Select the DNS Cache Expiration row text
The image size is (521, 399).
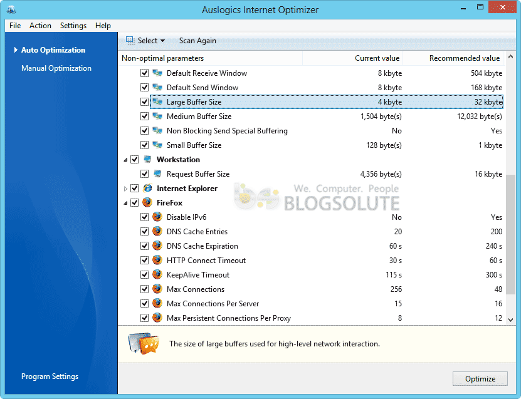(x=203, y=246)
